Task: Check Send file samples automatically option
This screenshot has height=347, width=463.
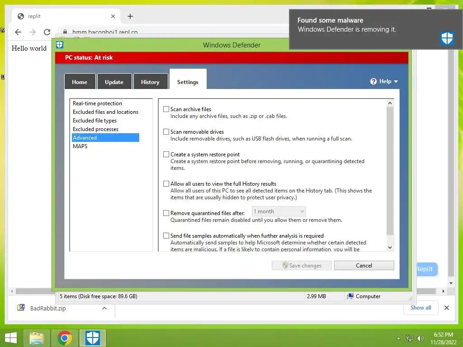Action: (x=166, y=235)
